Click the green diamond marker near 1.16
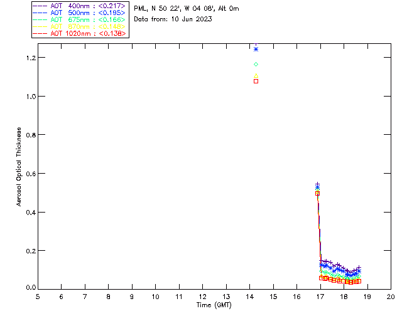402x321 pixels. [256, 64]
